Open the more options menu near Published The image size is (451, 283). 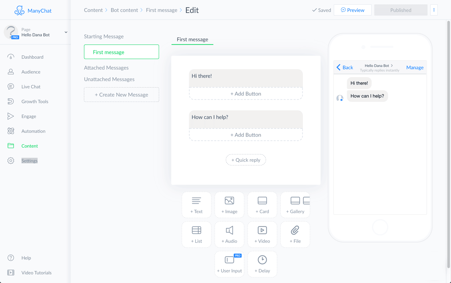(434, 10)
